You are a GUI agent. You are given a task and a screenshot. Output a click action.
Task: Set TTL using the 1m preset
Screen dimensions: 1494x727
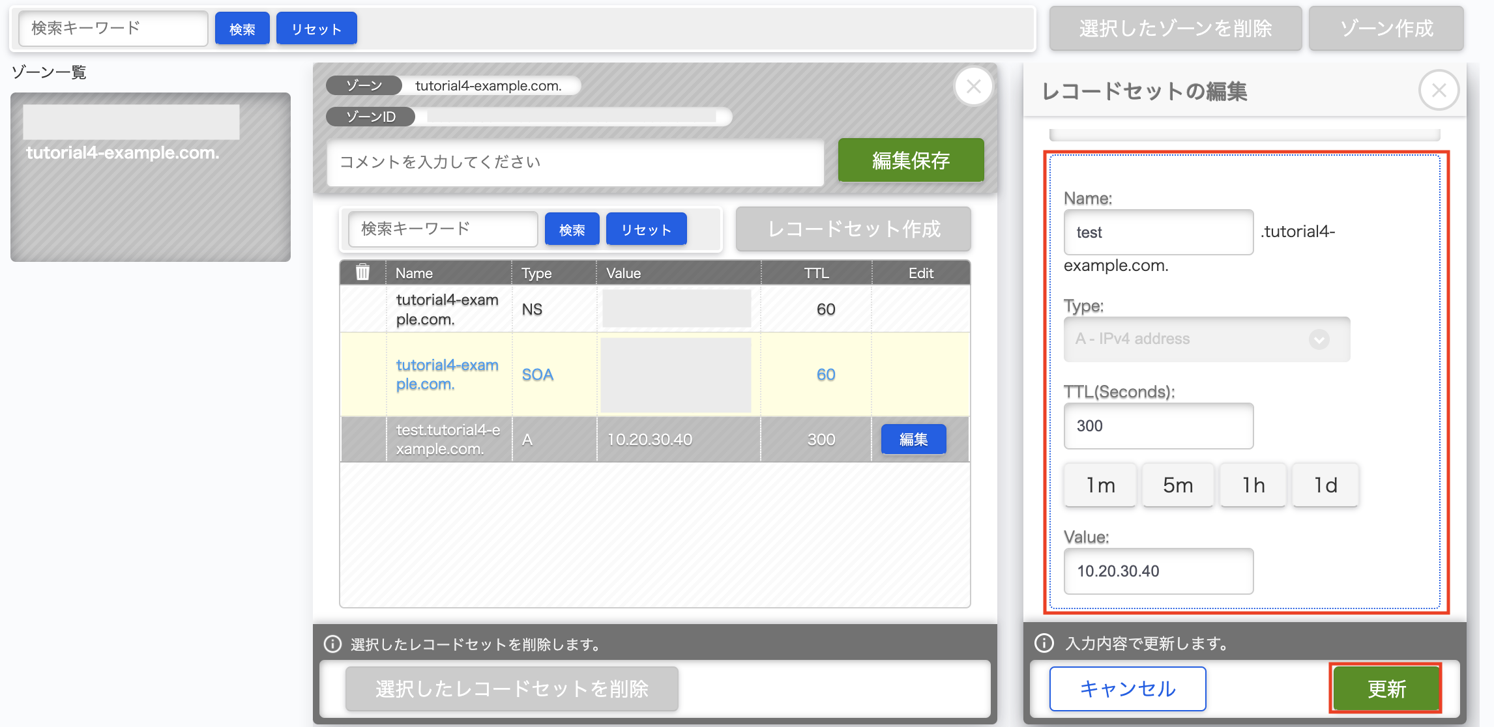1100,485
